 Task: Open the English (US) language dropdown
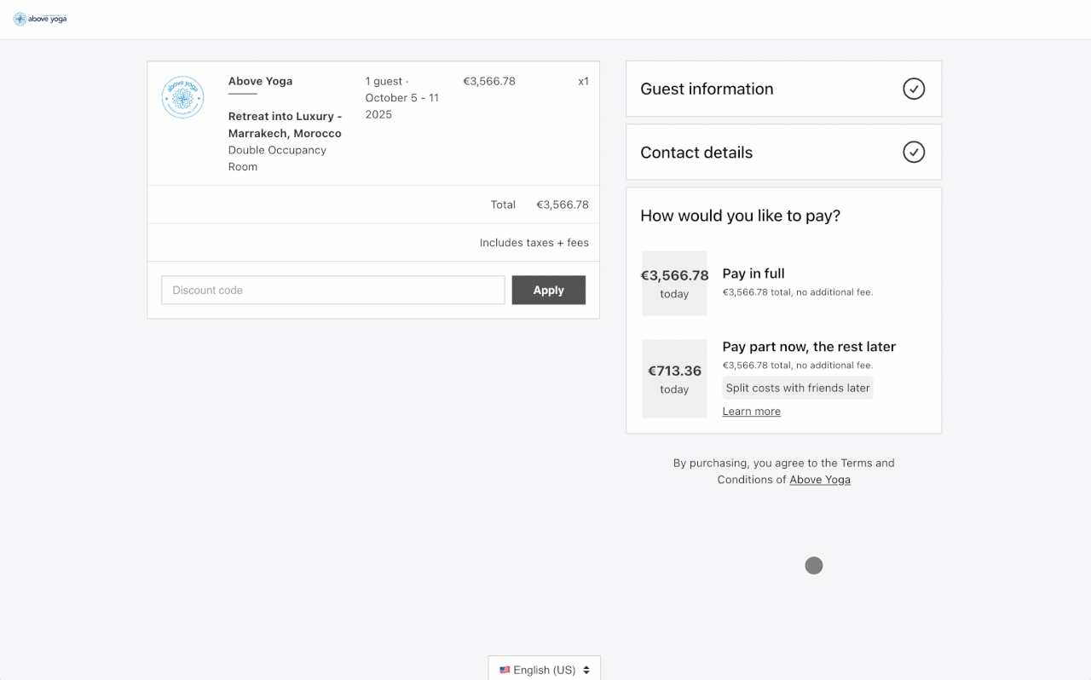(544, 670)
